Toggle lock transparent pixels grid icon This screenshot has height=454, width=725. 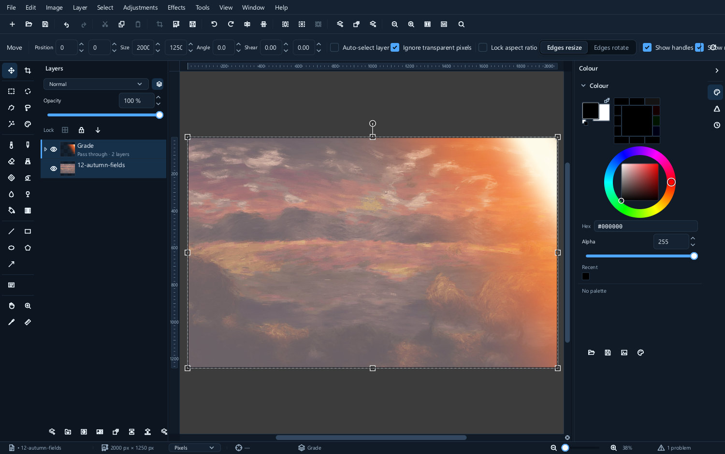pyautogui.click(x=65, y=130)
